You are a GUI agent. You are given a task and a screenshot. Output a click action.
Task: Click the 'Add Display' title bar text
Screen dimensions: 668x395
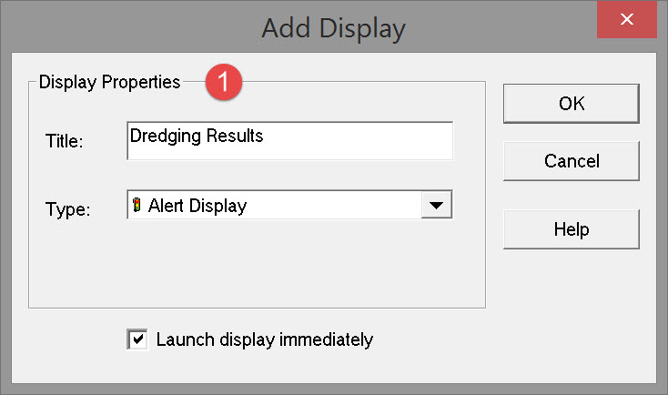point(333,27)
